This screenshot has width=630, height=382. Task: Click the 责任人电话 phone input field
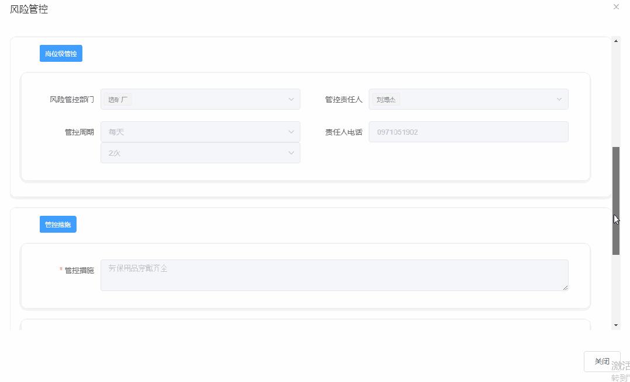coord(468,132)
